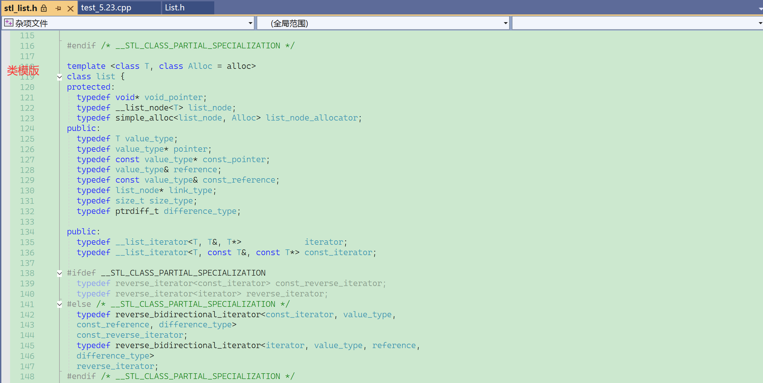
Task: Click the list_node_allocator identifier
Action: click(x=312, y=118)
